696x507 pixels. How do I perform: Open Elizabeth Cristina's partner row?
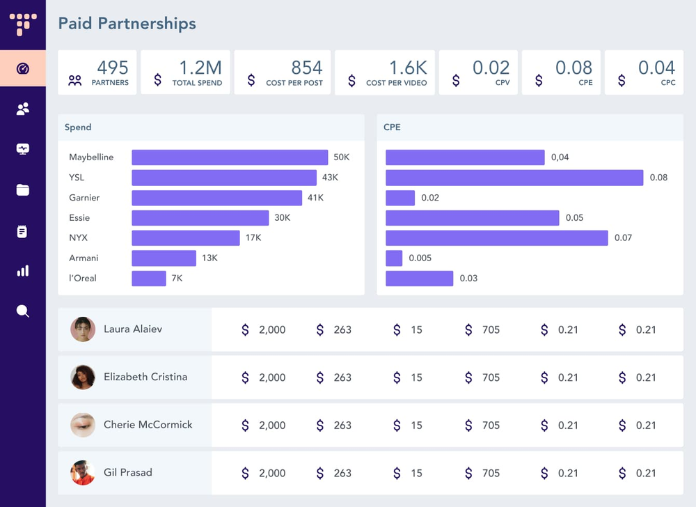coord(371,377)
